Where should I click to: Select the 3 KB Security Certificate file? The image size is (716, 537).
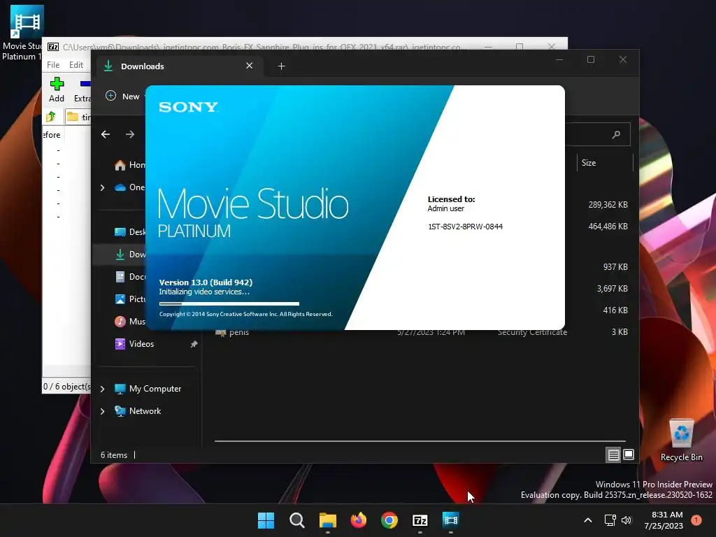coord(422,332)
